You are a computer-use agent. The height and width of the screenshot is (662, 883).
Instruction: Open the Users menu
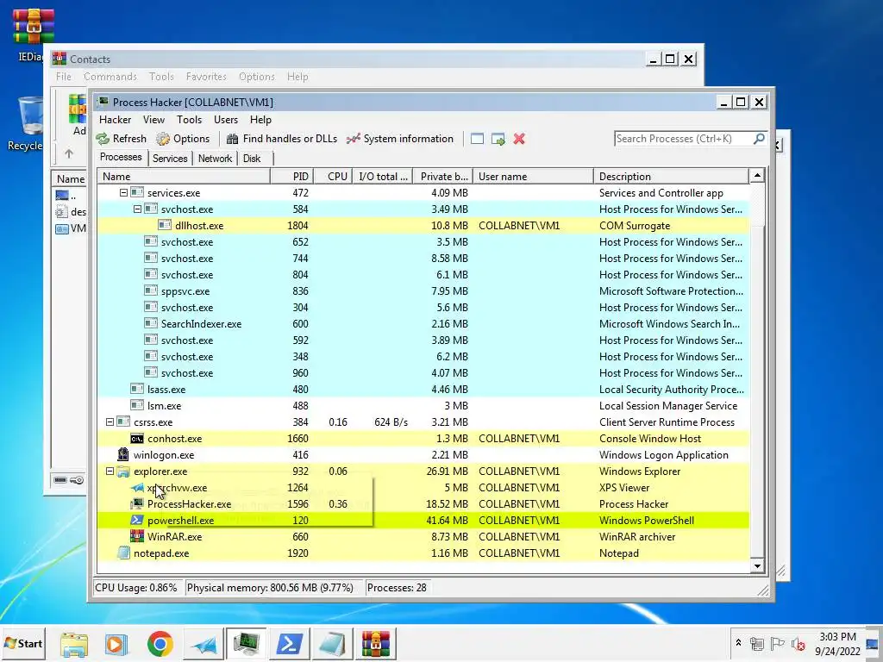tap(226, 119)
